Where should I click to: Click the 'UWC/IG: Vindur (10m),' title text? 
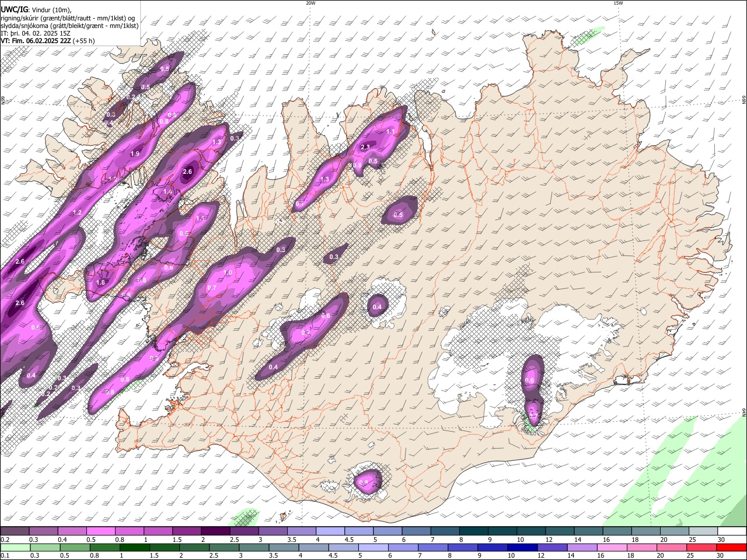36,9
